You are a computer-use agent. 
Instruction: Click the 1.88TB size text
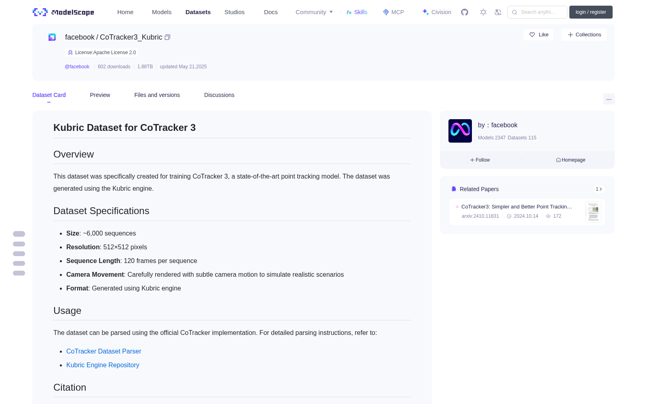pos(145,67)
